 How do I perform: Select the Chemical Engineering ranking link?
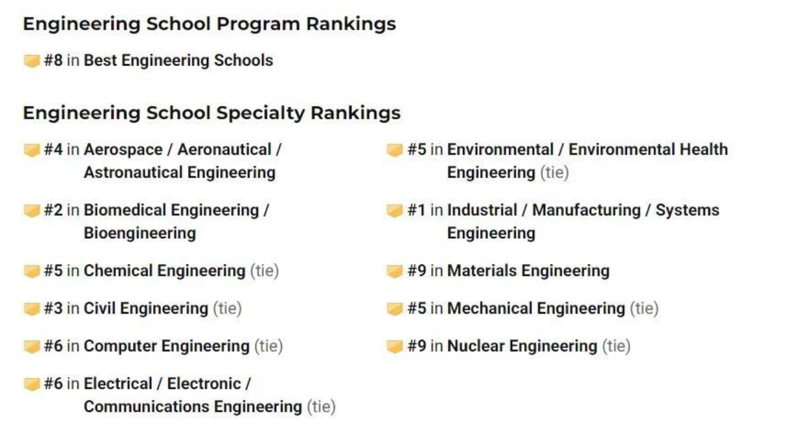(x=164, y=271)
